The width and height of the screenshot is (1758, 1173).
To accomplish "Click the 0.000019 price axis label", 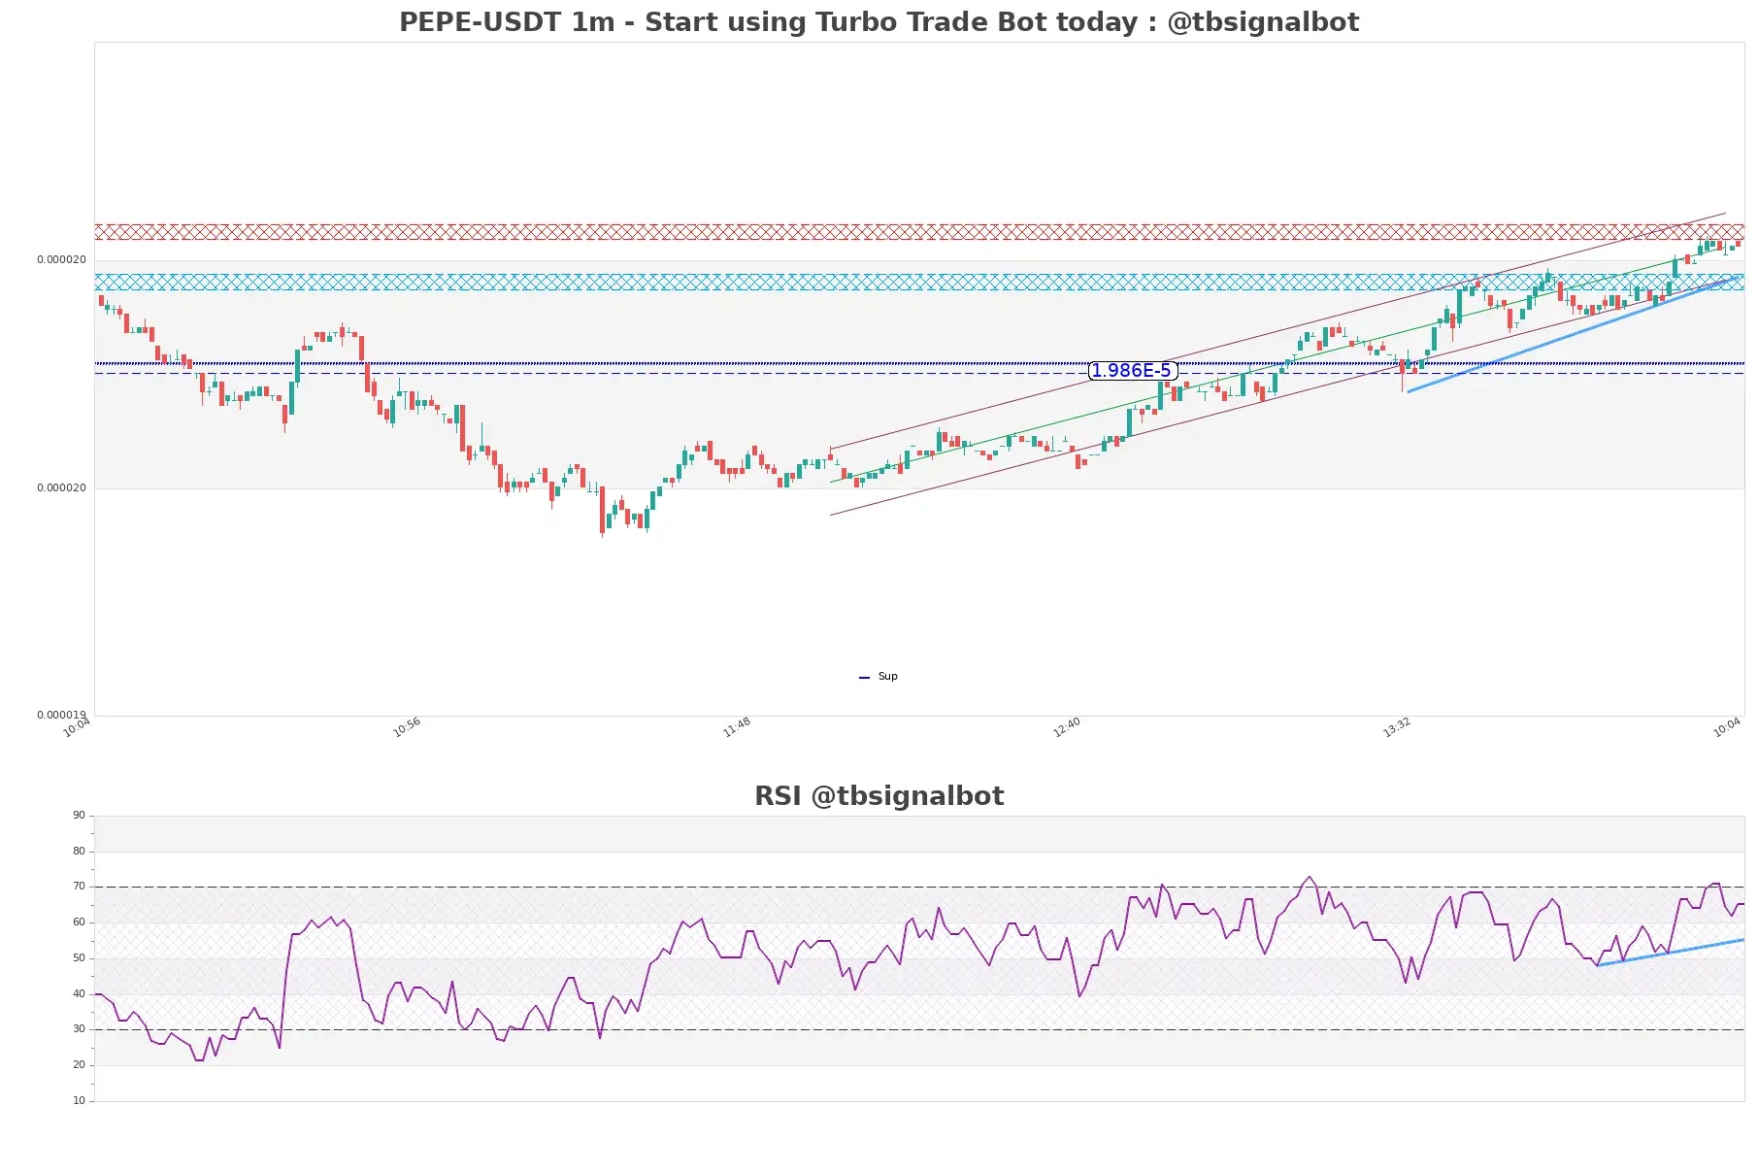I will (61, 715).
